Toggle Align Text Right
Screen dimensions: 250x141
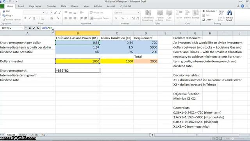click(x=75, y=18)
